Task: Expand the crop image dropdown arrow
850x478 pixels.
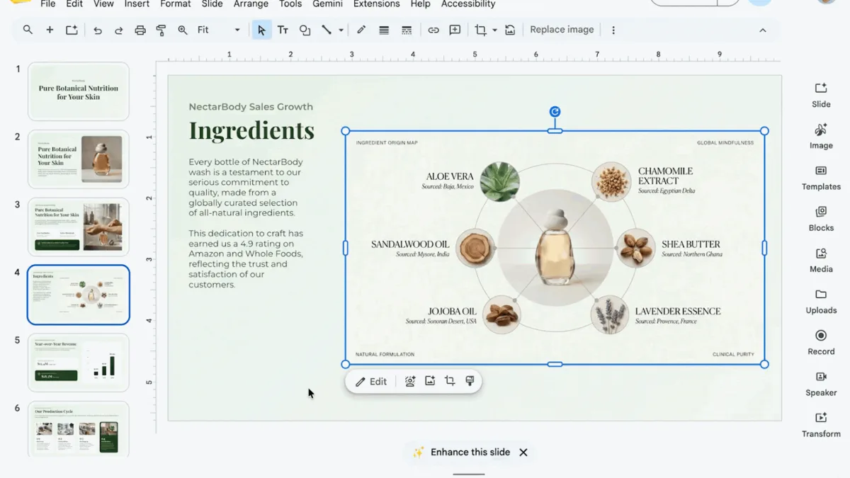Action: click(494, 30)
